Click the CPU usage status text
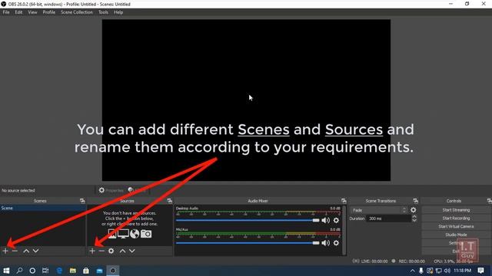This screenshot has width=492, height=276. tap(453, 261)
